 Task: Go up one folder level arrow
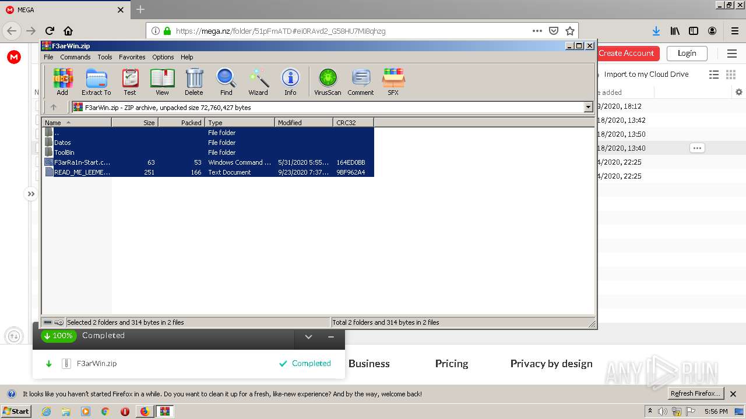[x=54, y=107]
